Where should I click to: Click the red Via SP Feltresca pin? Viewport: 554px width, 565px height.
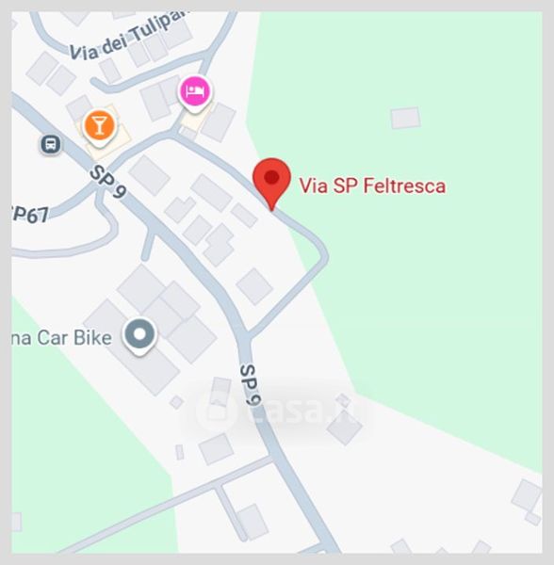pyautogui.click(x=271, y=184)
